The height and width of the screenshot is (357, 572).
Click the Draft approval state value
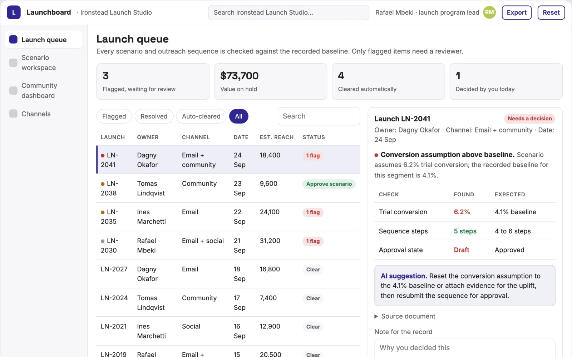tap(462, 250)
